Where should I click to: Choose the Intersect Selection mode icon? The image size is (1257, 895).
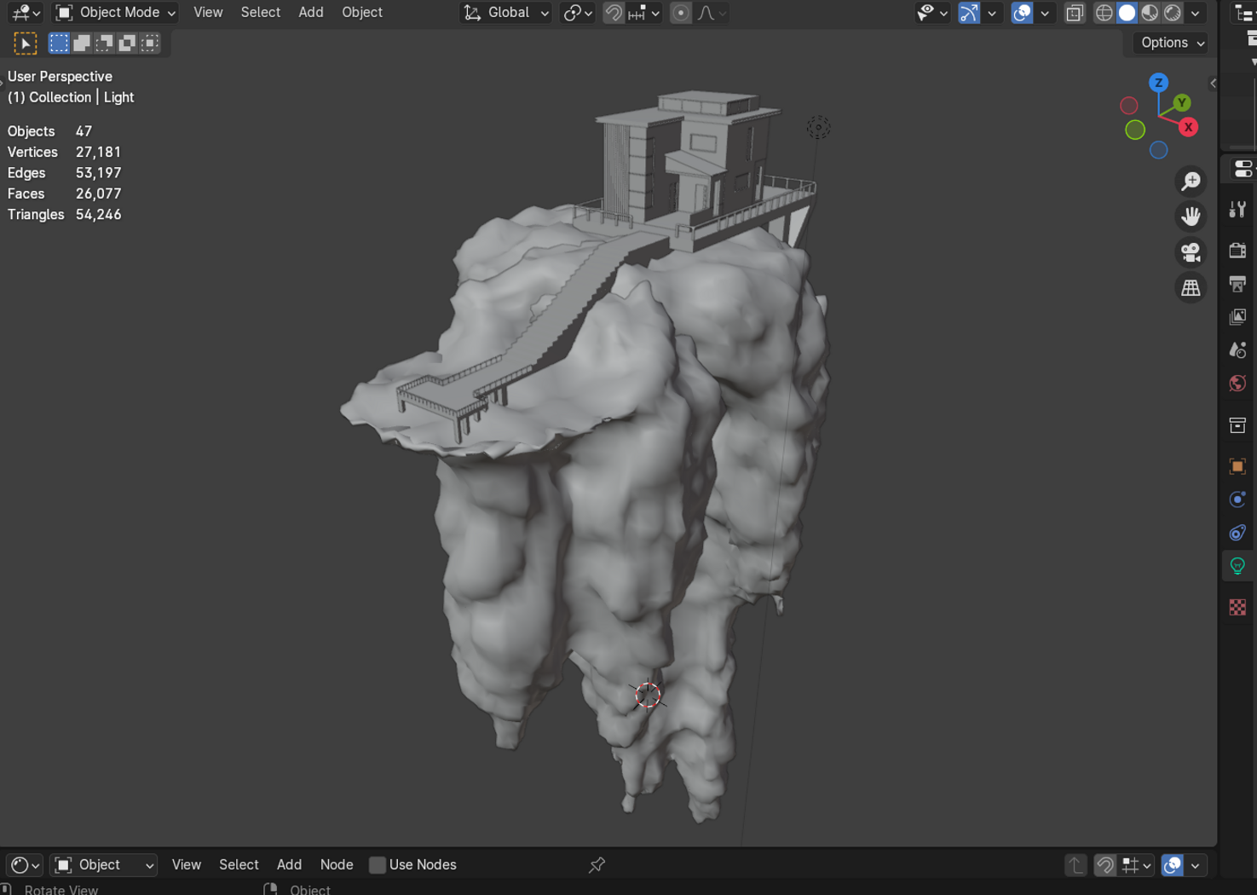pos(150,43)
